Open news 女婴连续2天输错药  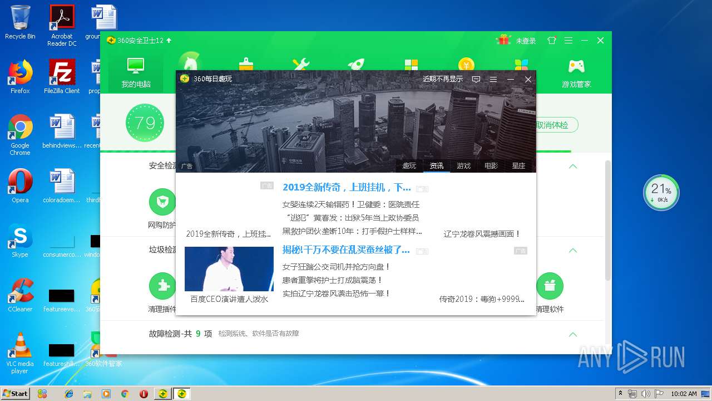[x=351, y=204]
